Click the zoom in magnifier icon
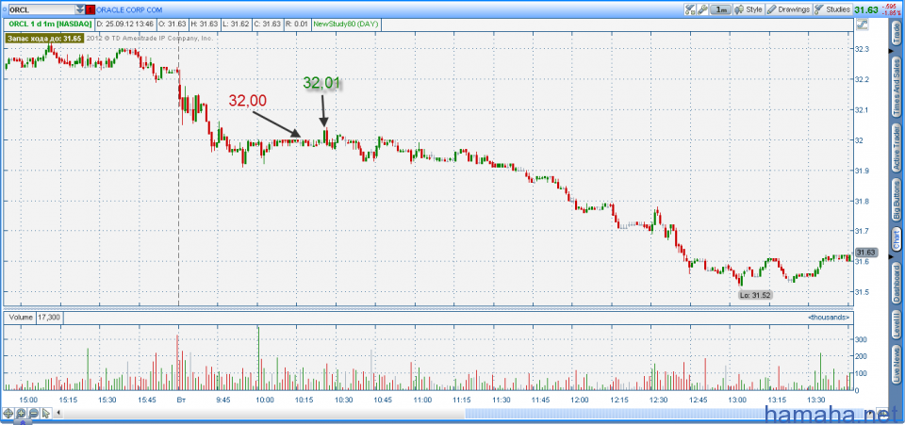This screenshot has width=905, height=425. click(x=21, y=413)
